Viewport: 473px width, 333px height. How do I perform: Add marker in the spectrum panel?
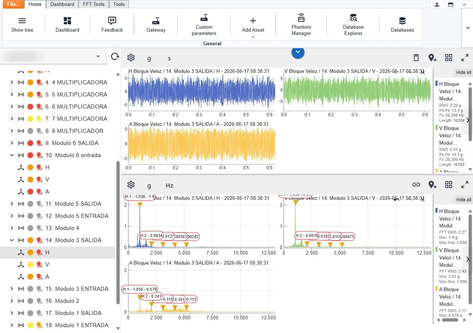[432, 185]
